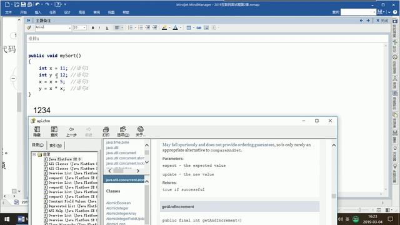Apply underline formatting in topic notes
The height and width of the screenshot is (225, 400).
[x=107, y=27]
